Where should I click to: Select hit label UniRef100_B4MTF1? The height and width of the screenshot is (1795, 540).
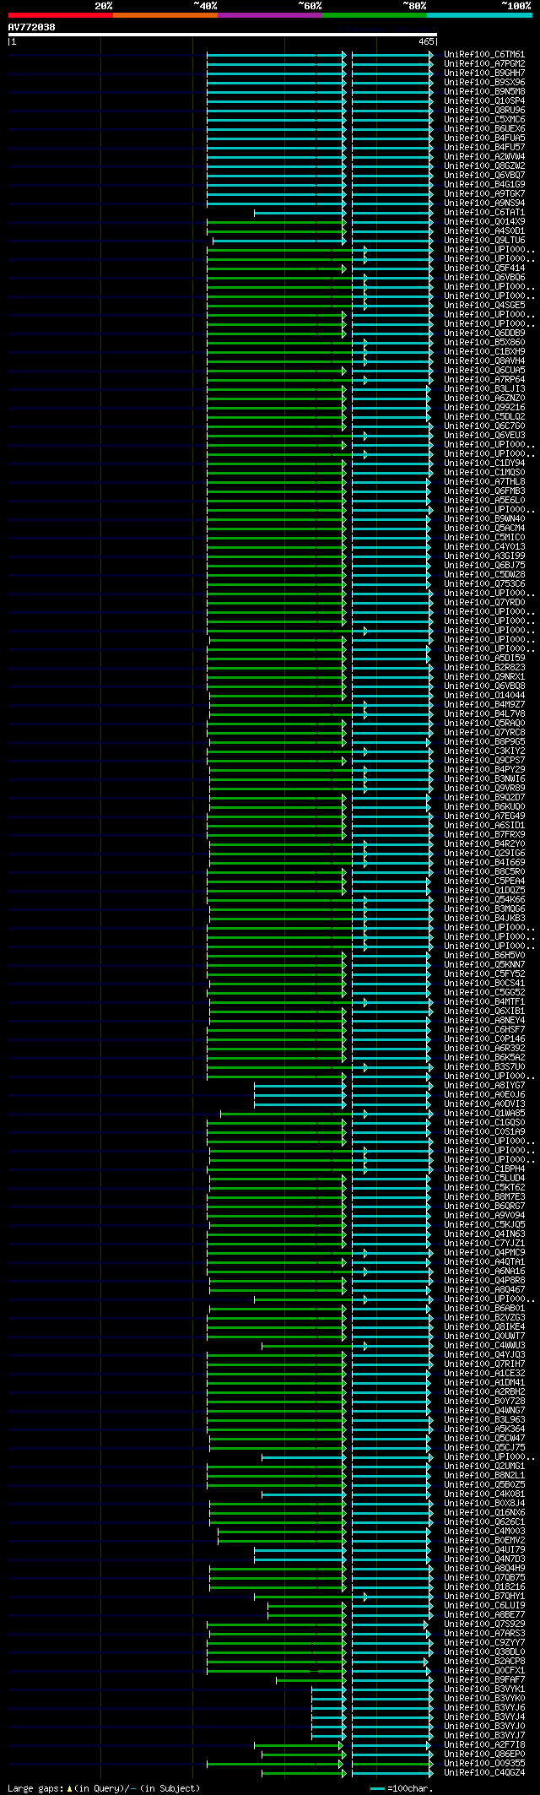(x=484, y=1001)
